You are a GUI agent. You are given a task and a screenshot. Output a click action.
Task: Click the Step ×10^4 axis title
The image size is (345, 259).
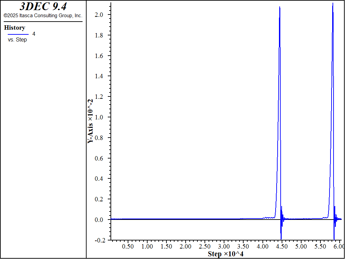(x=225, y=254)
